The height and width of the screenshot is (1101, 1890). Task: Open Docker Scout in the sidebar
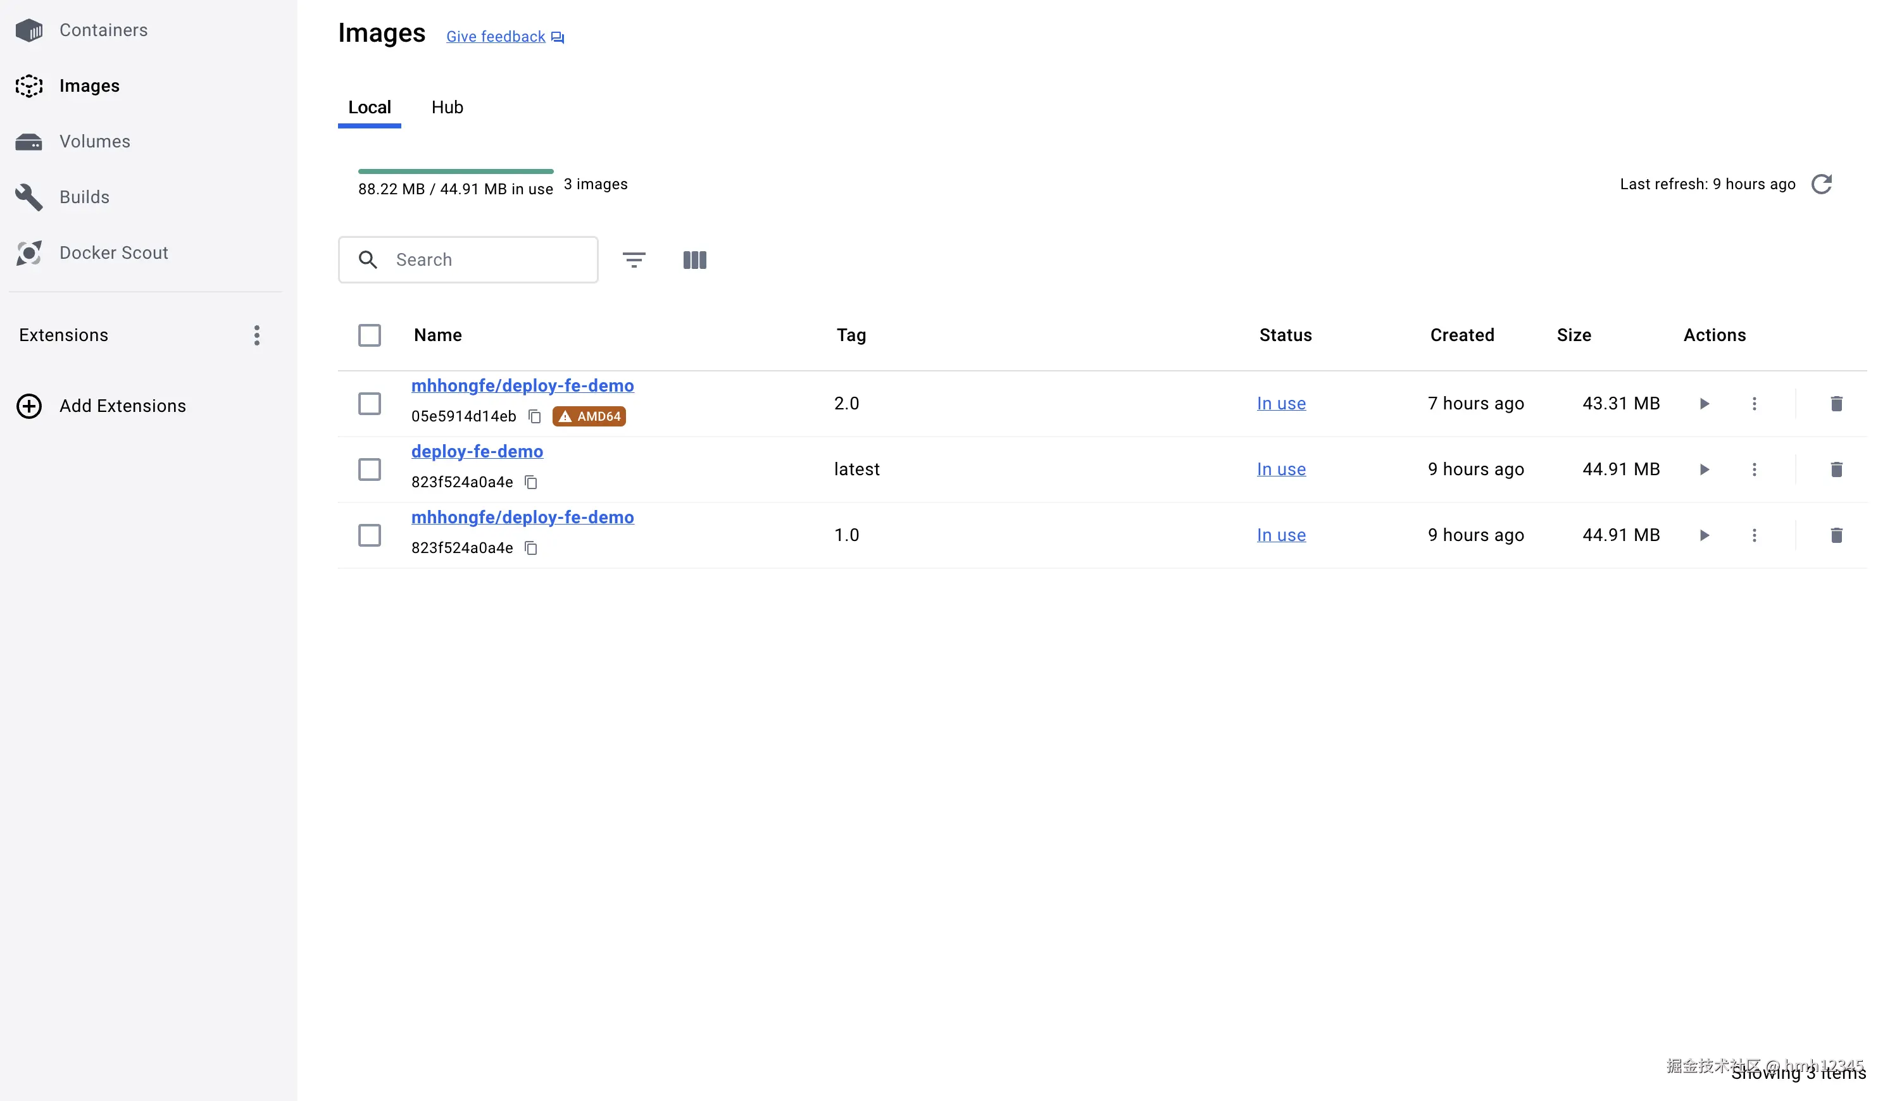click(113, 252)
